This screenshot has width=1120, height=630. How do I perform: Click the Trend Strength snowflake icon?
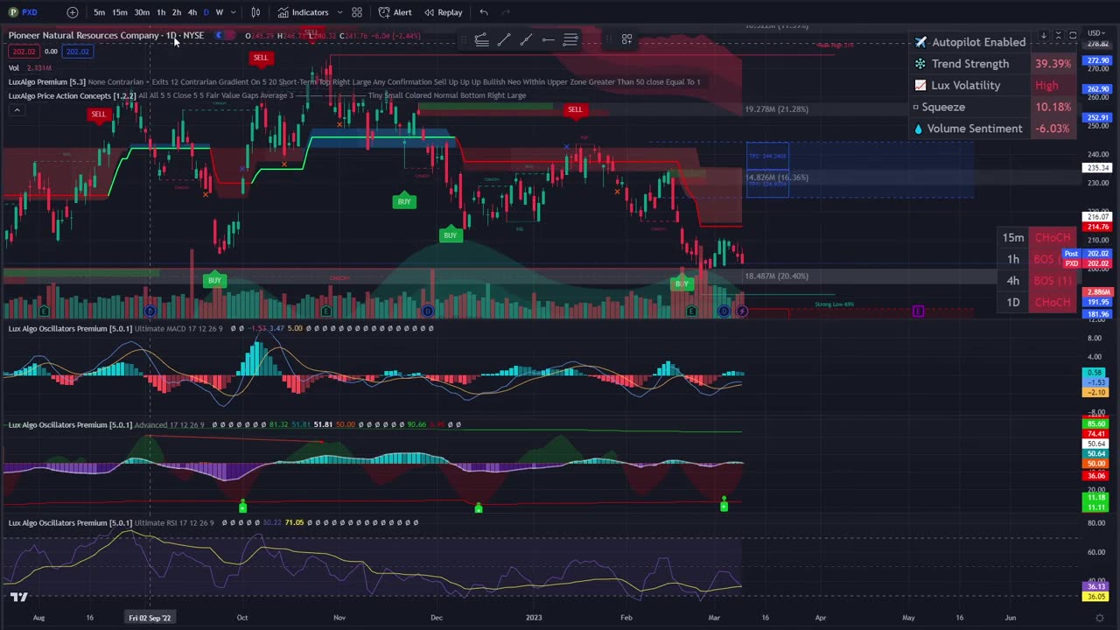pos(920,64)
